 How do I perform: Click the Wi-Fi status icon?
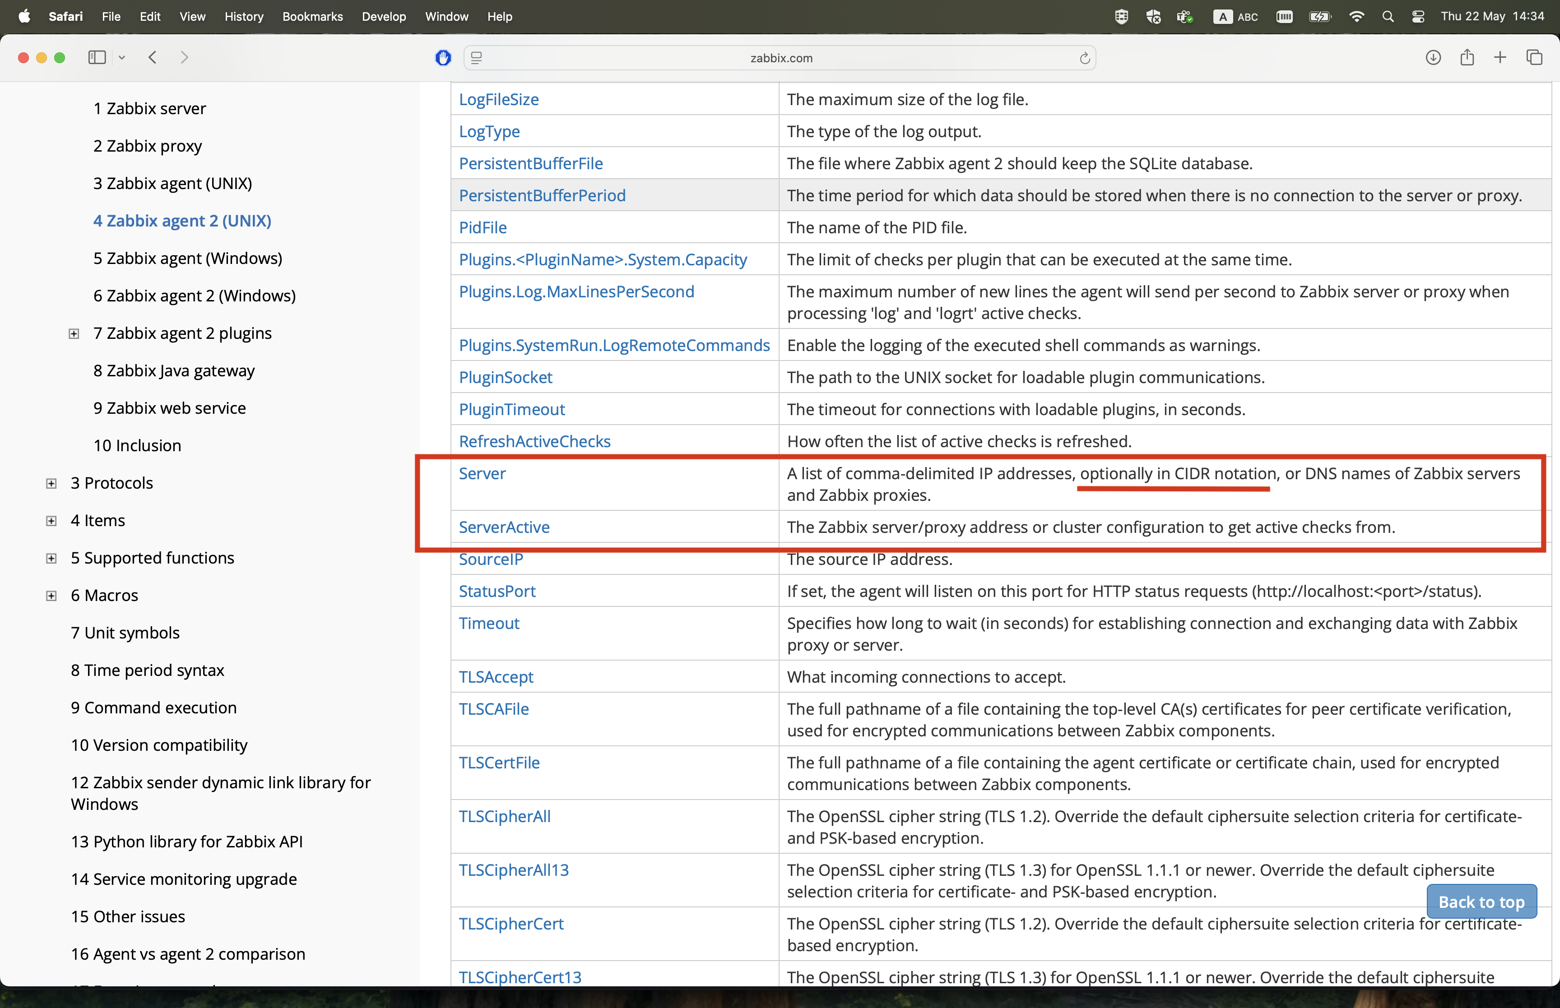click(1357, 16)
